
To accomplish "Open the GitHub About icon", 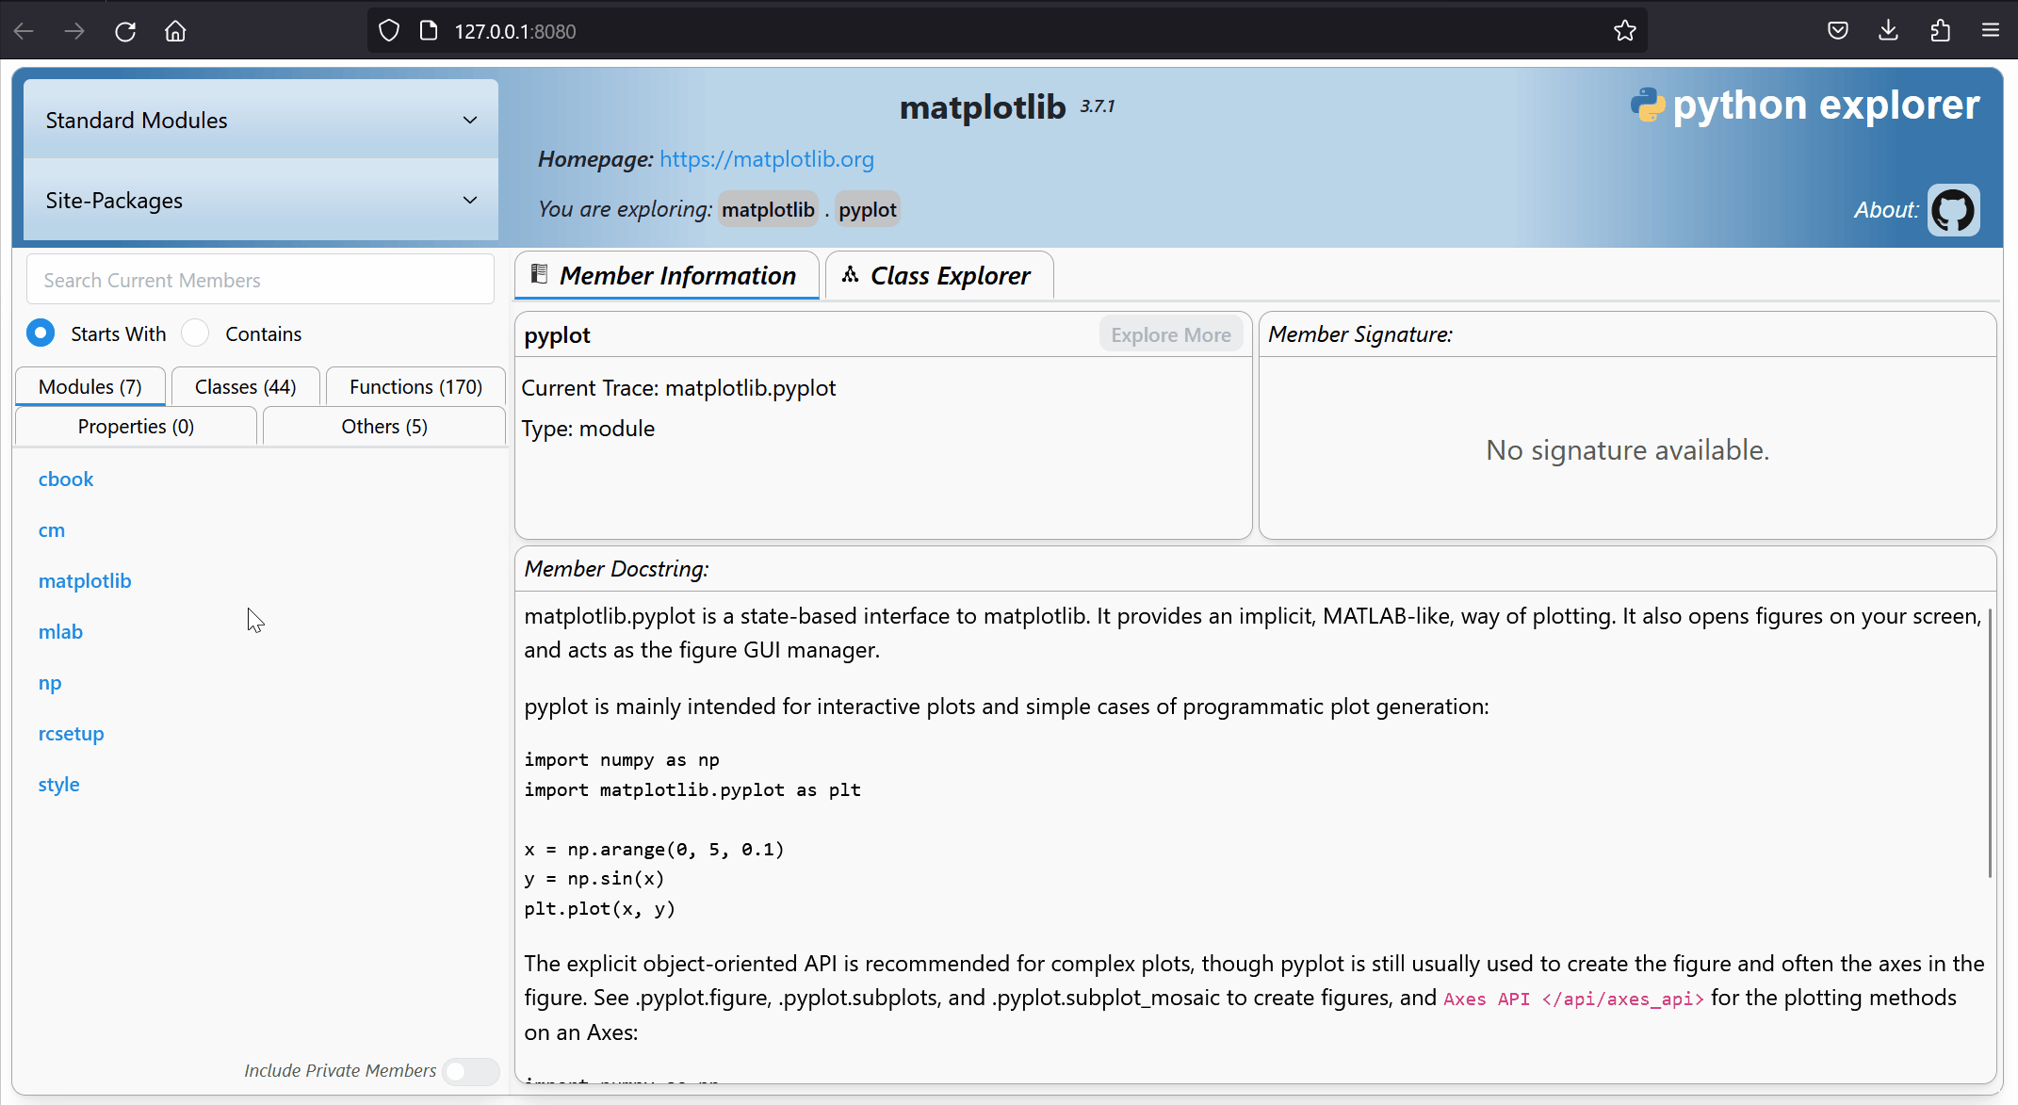I will pos(1952,209).
